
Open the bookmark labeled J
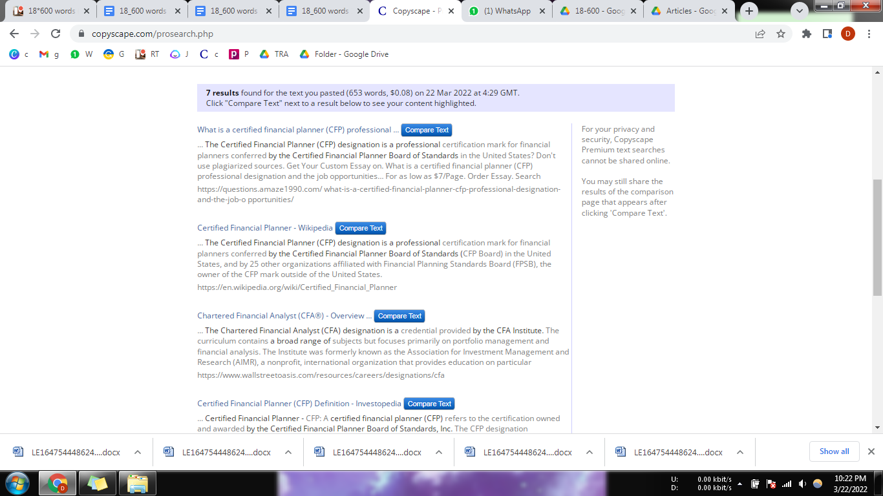(x=180, y=54)
